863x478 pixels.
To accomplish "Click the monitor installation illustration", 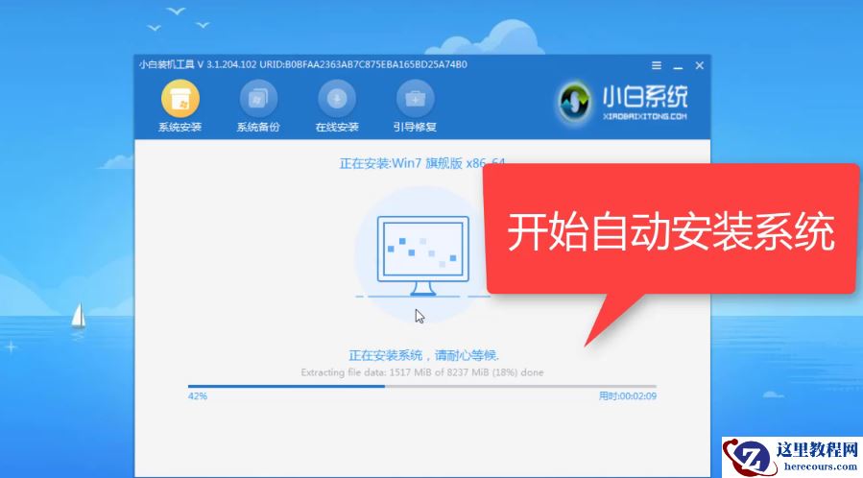I will (422, 255).
